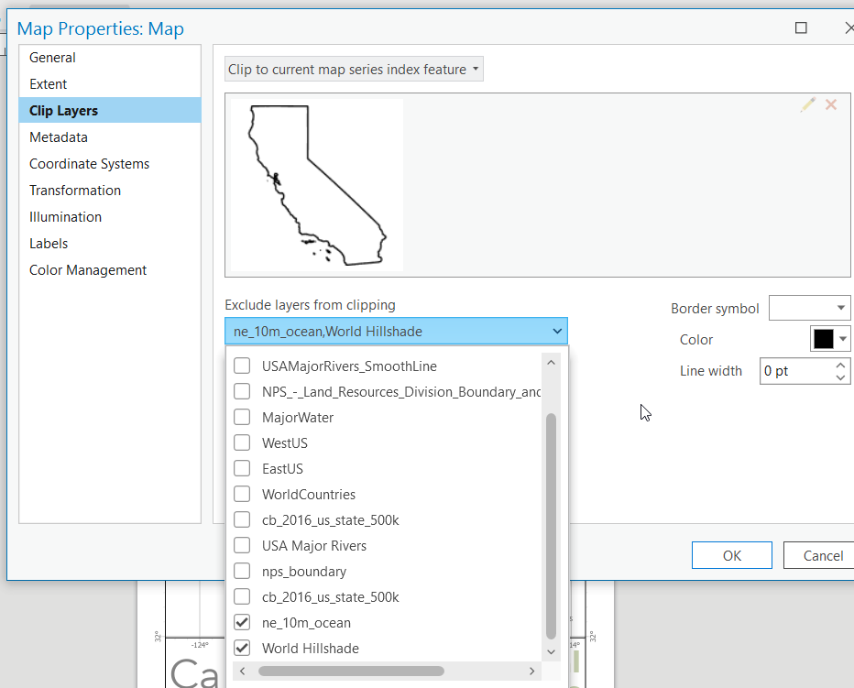Collapse the Exclude layers from clipping dropdown
854x688 pixels.
(557, 332)
